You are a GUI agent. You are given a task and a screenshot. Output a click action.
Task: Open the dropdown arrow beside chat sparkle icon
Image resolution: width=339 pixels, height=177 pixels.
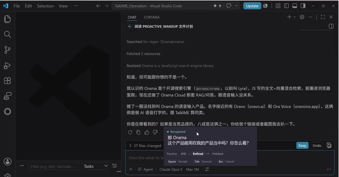[236, 6]
